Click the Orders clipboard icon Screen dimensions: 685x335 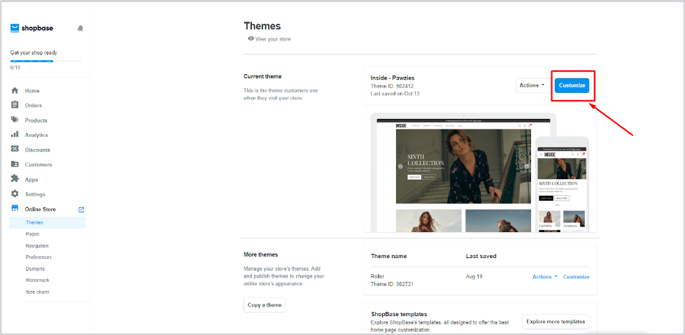pos(15,106)
